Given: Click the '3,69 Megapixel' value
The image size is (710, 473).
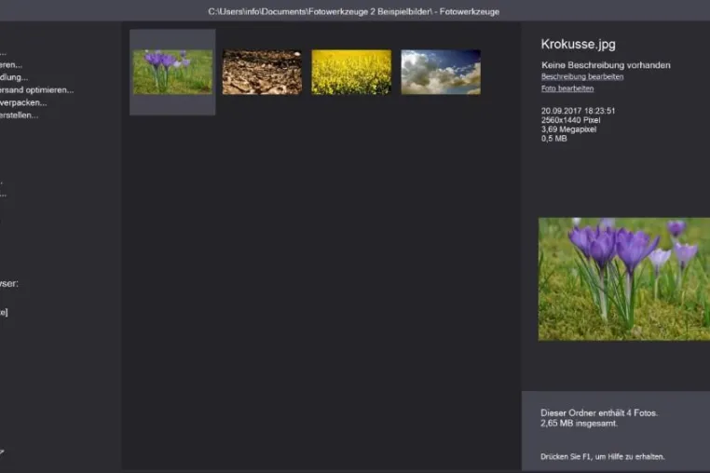Looking at the screenshot, I should point(568,129).
